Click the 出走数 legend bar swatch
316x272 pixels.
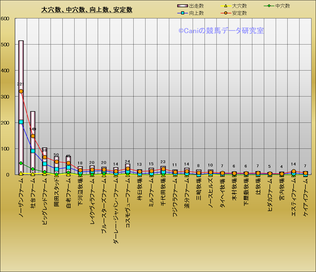click(183, 6)
